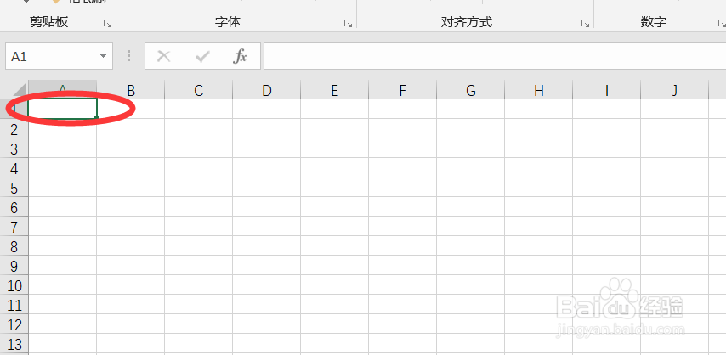Click the Cancel X icon in formula bar
This screenshot has width=726, height=355.
tap(163, 56)
